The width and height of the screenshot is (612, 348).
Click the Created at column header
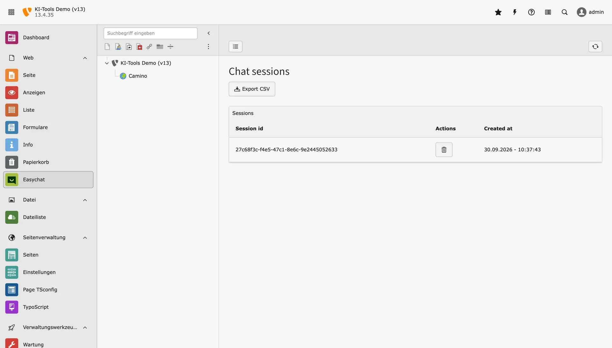click(x=498, y=129)
